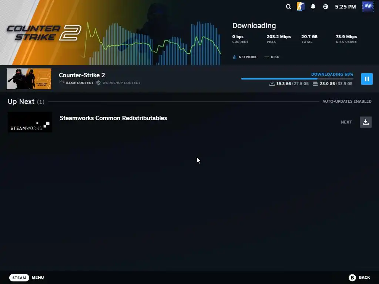Click the Counter-Strike 2 download progress bar
This screenshot has width=379, height=284.
click(x=297, y=79)
